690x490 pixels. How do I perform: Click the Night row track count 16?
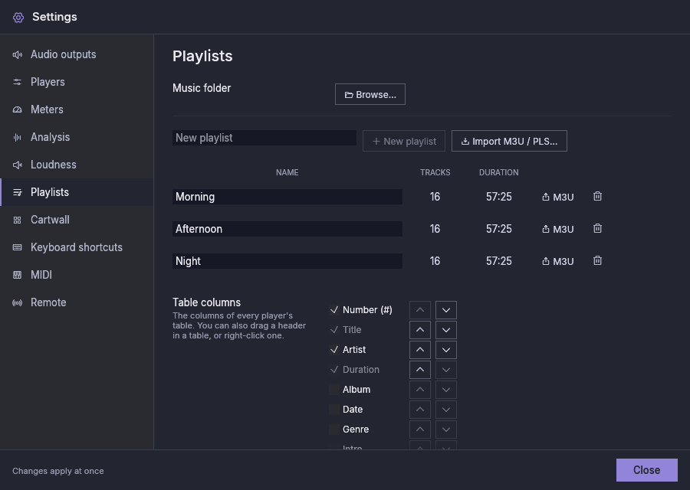coord(435,261)
